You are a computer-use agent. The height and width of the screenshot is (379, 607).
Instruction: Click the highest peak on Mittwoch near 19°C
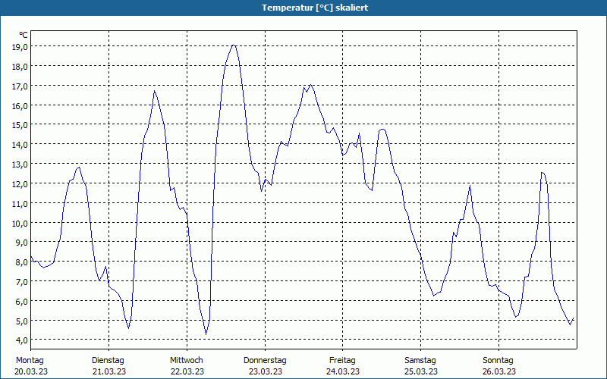tap(234, 45)
